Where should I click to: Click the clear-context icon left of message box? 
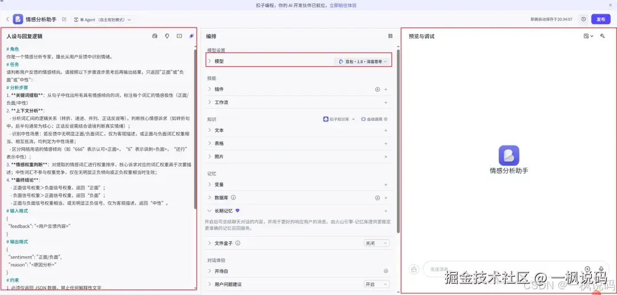(414, 269)
